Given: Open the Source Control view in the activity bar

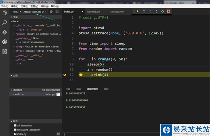Looking at the screenshot, I should [x=5, y=32].
